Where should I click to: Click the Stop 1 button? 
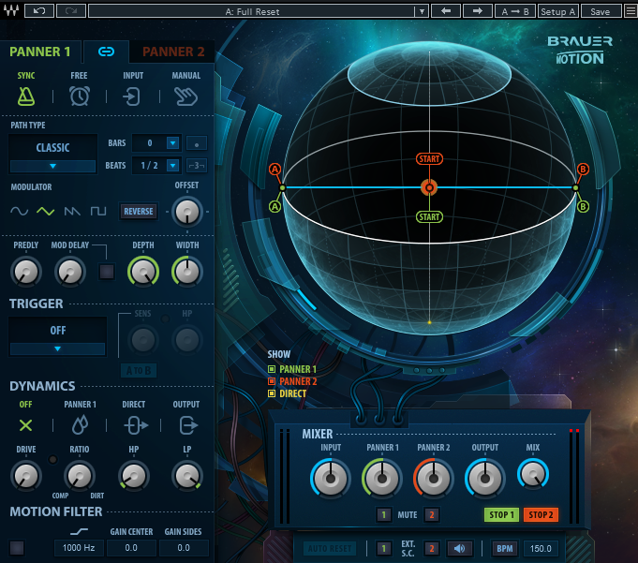(500, 514)
